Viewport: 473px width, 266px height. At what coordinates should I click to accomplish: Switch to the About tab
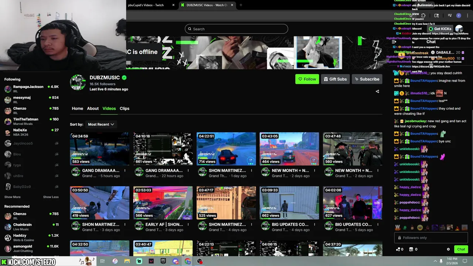point(93,109)
